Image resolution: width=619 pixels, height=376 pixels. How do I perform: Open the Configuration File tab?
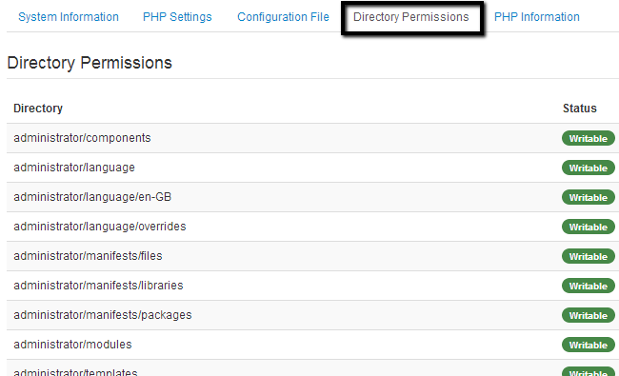(283, 17)
